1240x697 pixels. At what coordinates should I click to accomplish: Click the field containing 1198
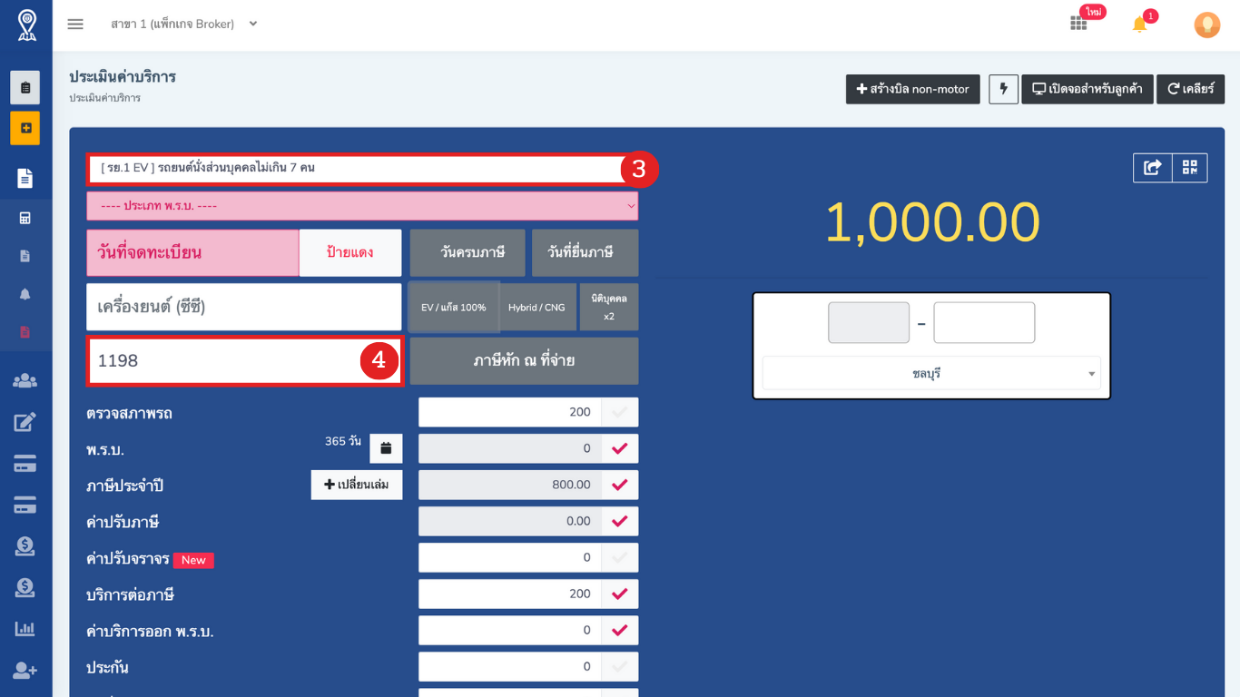click(x=245, y=361)
